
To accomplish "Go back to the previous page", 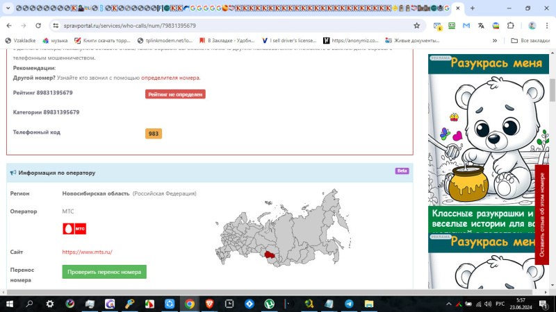I will 9,26.
